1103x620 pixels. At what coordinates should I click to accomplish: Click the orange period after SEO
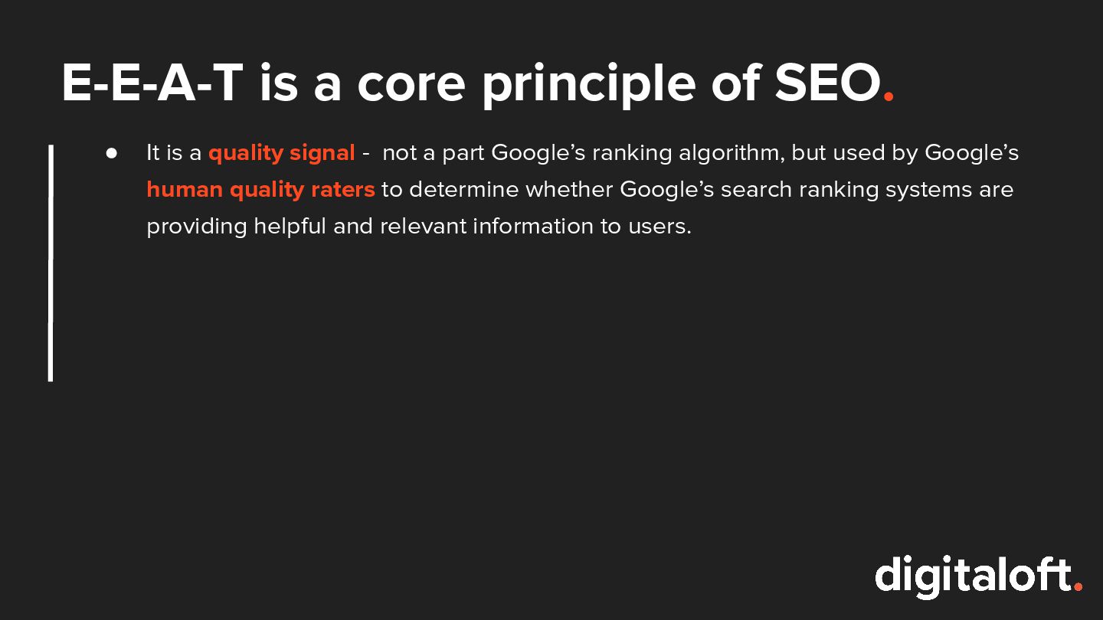tap(889, 98)
